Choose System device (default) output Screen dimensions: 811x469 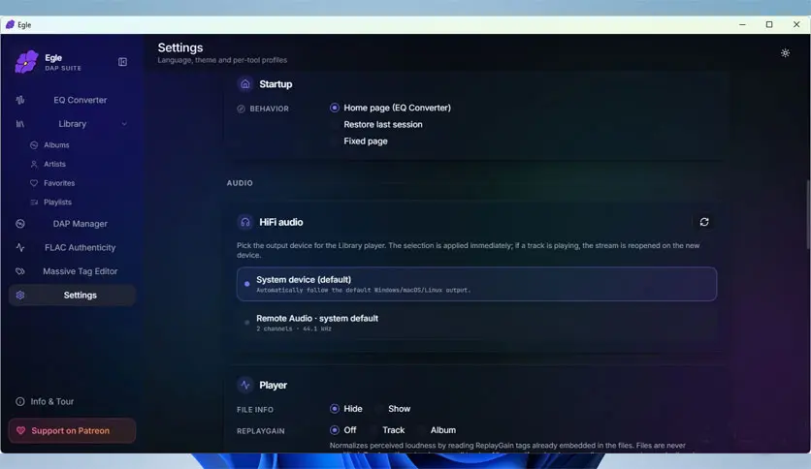476,284
